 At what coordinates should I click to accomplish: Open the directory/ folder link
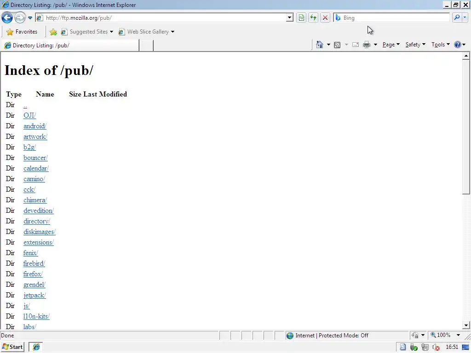[37, 221]
